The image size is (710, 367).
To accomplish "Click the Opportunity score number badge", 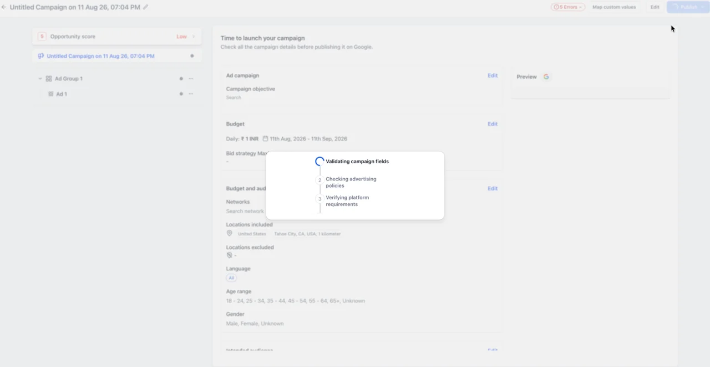I will [42, 37].
